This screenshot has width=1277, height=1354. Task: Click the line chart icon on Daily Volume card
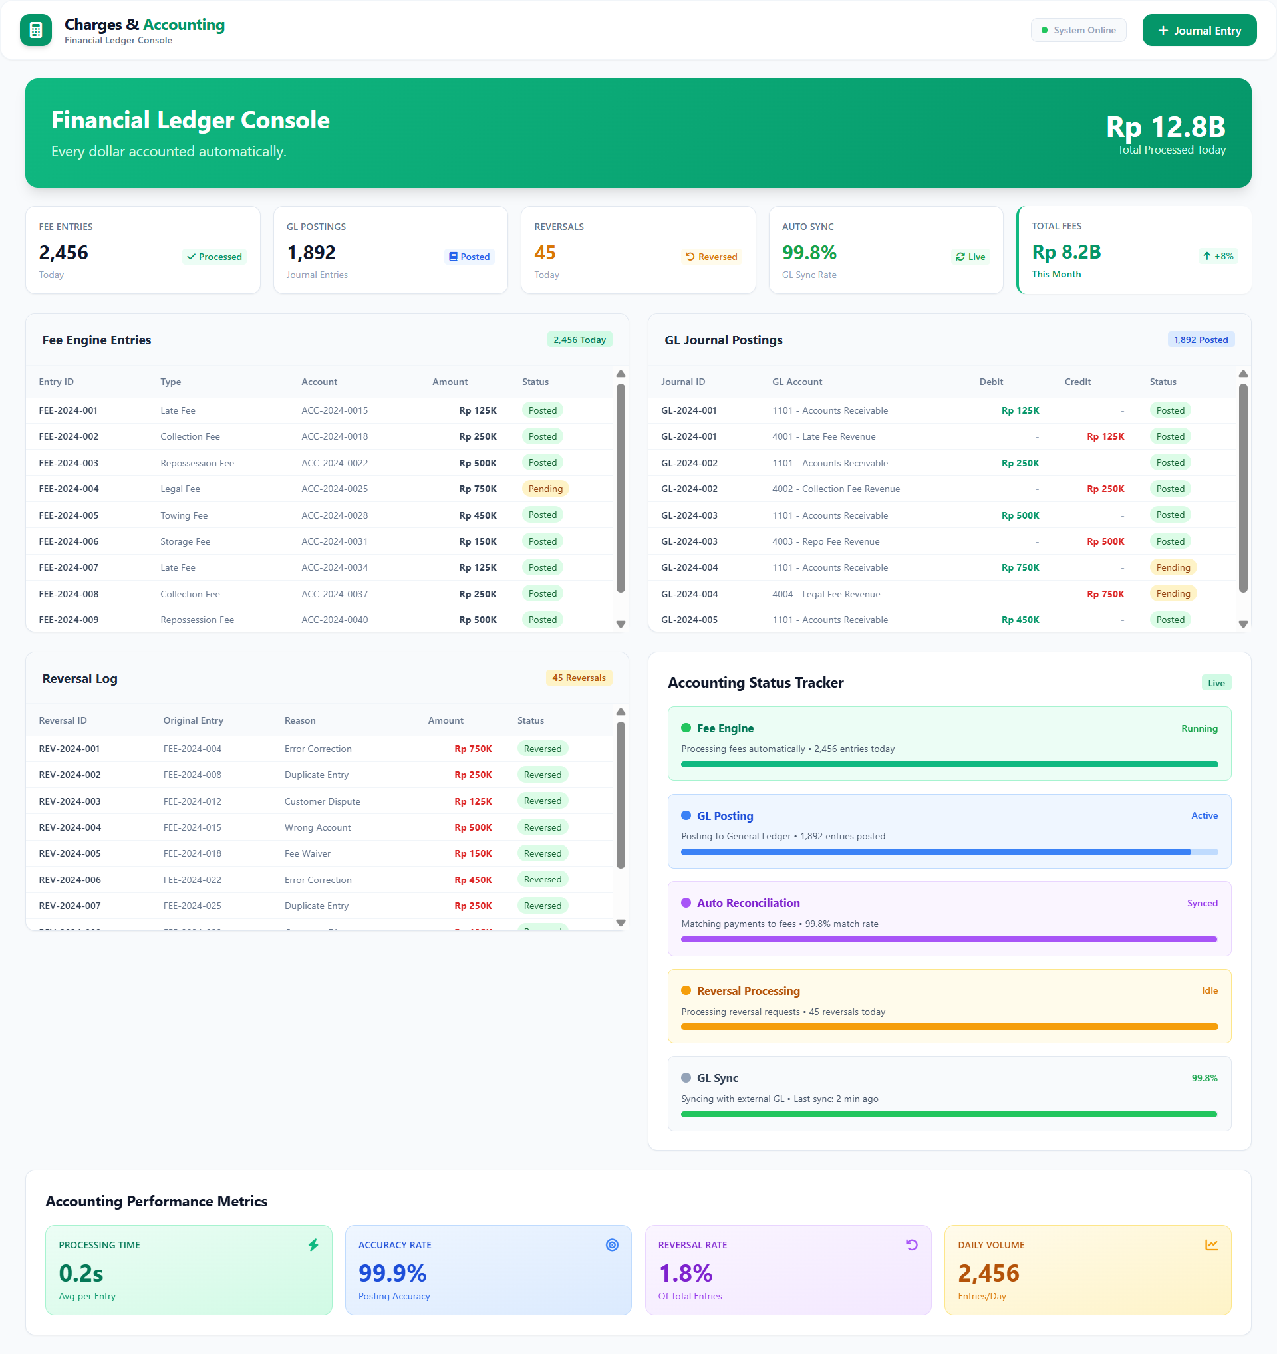coord(1212,1244)
